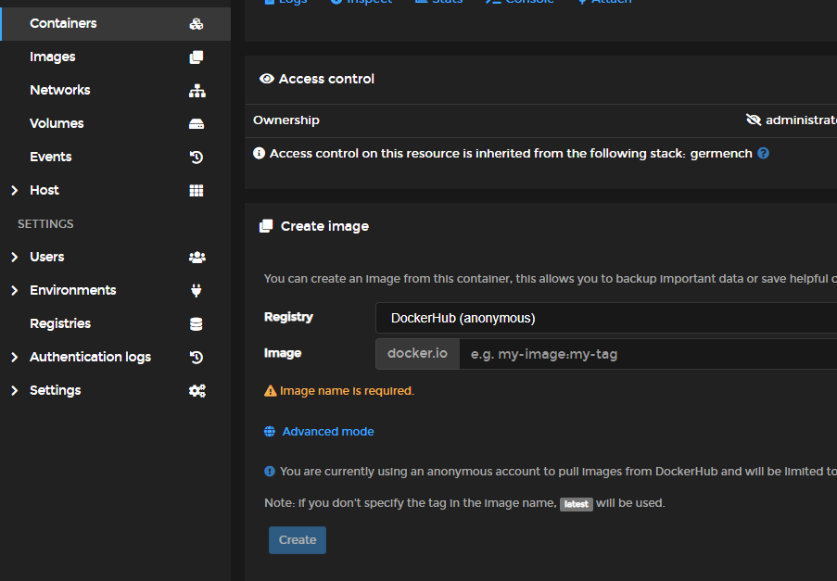Open the Environments entry

(73, 290)
